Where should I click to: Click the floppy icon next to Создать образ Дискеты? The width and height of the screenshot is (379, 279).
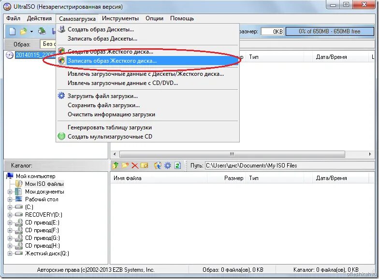tap(62, 29)
